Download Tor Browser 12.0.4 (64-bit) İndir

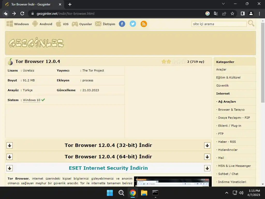click(108, 157)
